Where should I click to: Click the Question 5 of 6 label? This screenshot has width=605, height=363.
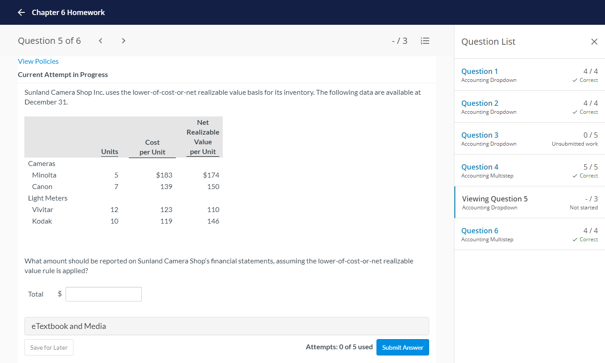coord(49,41)
